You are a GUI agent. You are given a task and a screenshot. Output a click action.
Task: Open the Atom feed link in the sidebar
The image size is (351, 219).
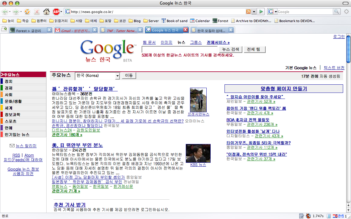pos(29,155)
